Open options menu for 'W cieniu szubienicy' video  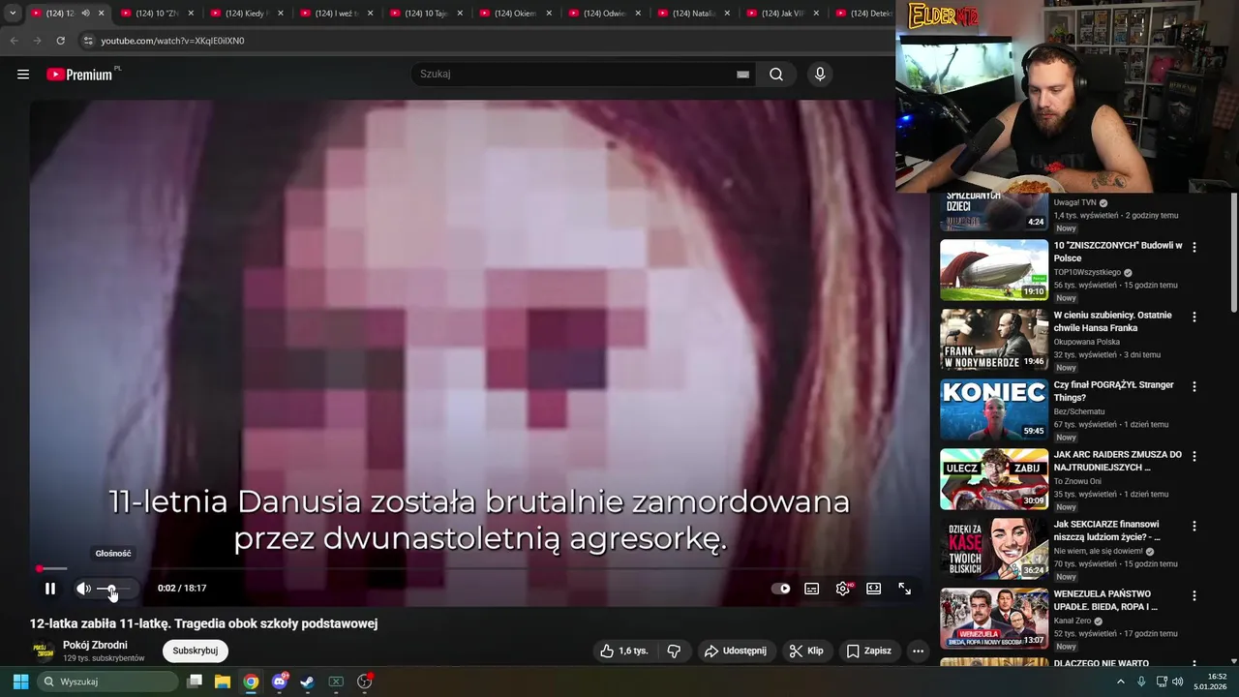[x=1194, y=317]
